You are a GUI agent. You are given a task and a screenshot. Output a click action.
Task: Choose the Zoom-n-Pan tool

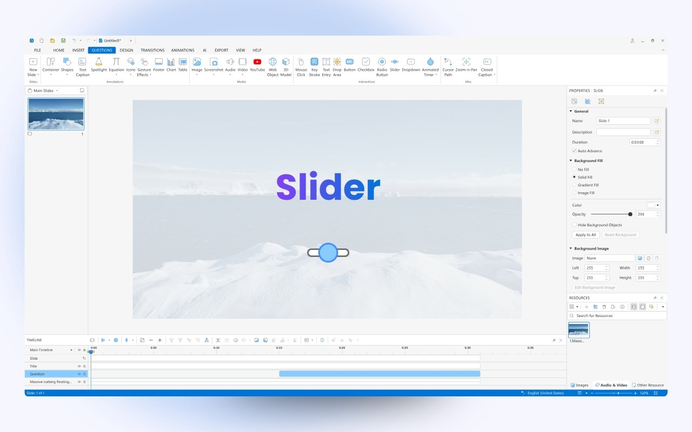point(466,65)
